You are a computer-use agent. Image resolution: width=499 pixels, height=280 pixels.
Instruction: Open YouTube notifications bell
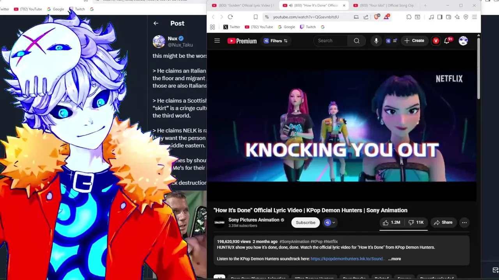[447, 40]
